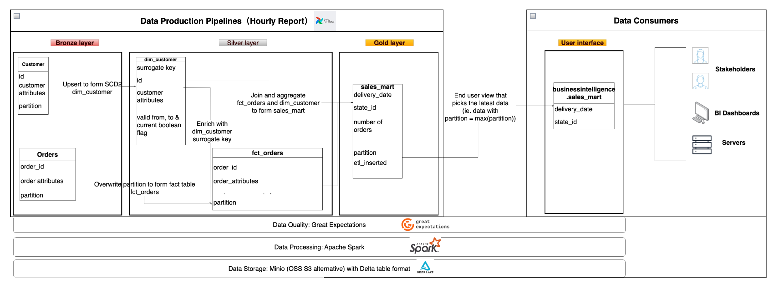
Task: Select the Apache Spark logo
Action: pyautogui.click(x=425, y=246)
